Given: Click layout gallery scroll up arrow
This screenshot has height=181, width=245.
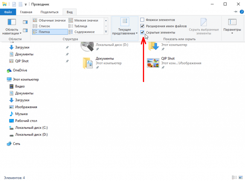Looking at the screenshot, I should tap(106, 20).
